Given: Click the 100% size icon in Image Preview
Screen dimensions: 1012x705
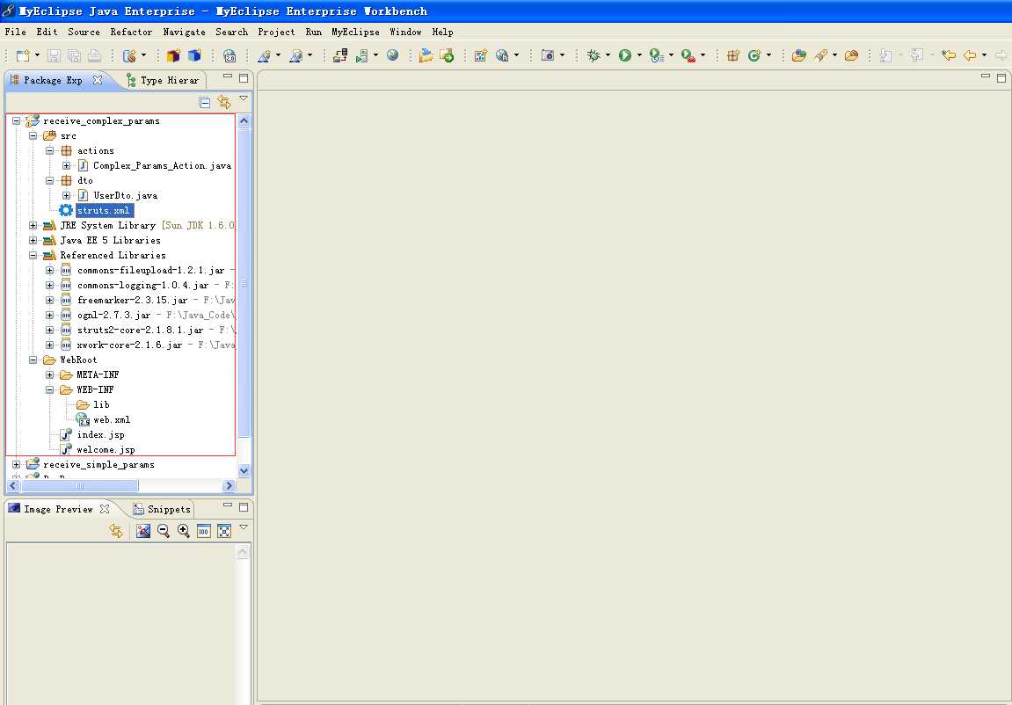Looking at the screenshot, I should click(x=204, y=531).
